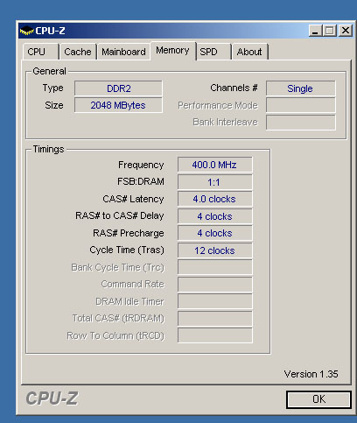
Task: Click the 'CAS# Latency' label
Action: 133,199
